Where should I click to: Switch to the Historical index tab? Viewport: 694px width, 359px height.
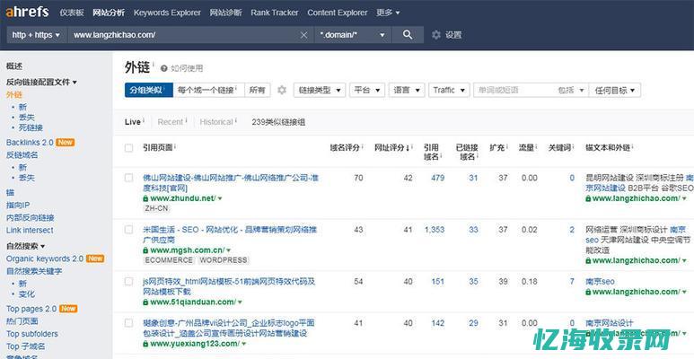pos(216,122)
